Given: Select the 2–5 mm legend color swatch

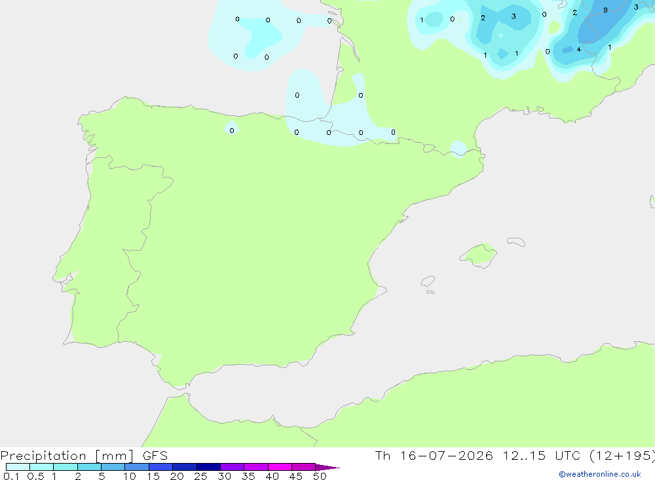Looking at the screenshot, I should (89, 467).
